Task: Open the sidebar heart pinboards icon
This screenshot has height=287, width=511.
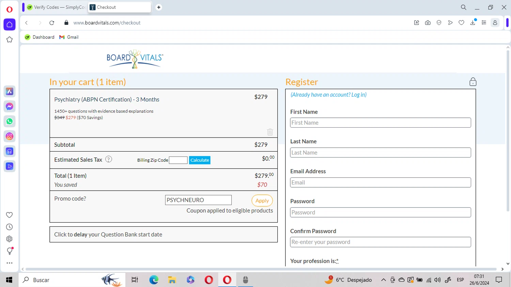Action: tap(10, 215)
